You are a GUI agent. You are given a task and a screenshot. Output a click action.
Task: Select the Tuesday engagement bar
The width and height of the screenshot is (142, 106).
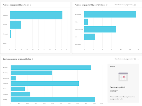click(31, 73)
